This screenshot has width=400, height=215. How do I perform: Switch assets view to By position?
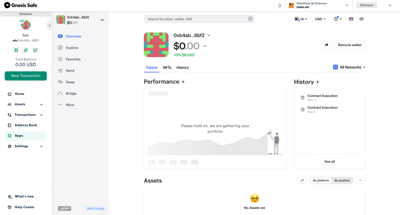click(x=342, y=180)
